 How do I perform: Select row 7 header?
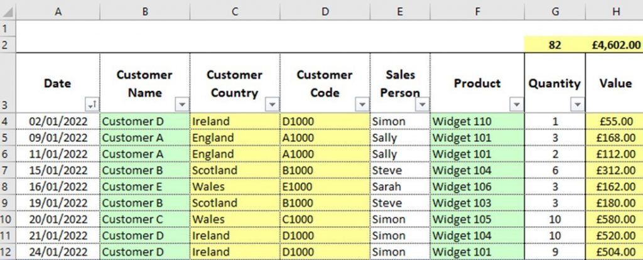(x=7, y=170)
